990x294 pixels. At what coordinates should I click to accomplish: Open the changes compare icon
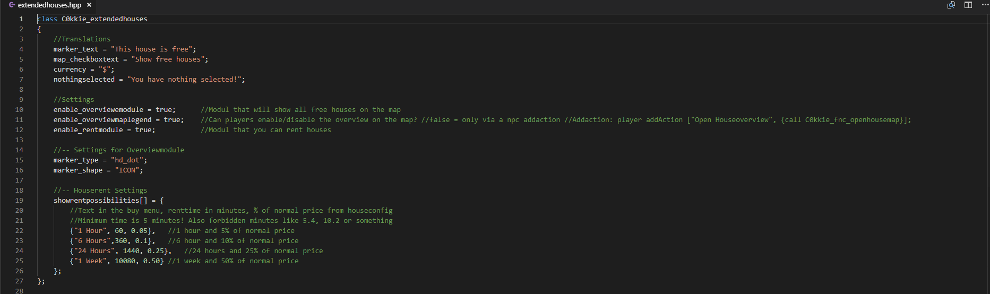(951, 5)
